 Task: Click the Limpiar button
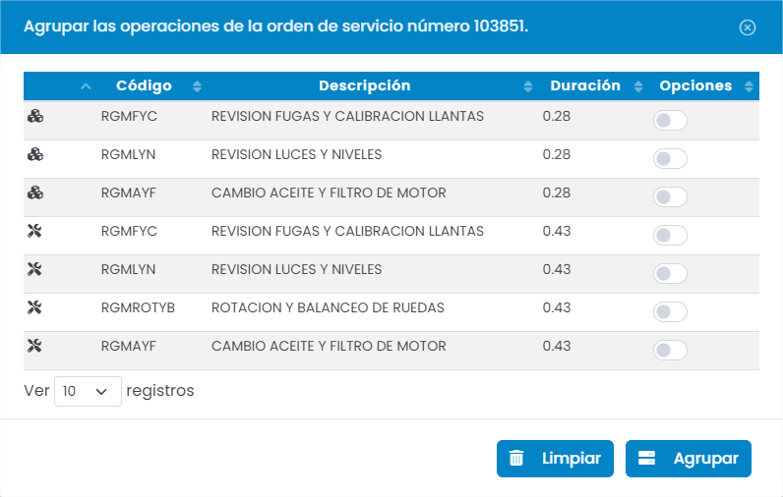click(x=555, y=459)
